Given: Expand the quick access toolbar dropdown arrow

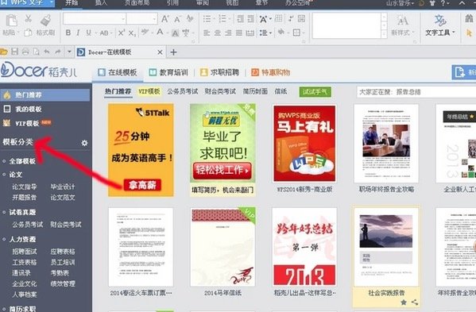Looking at the screenshot, I should (x=69, y=52).
